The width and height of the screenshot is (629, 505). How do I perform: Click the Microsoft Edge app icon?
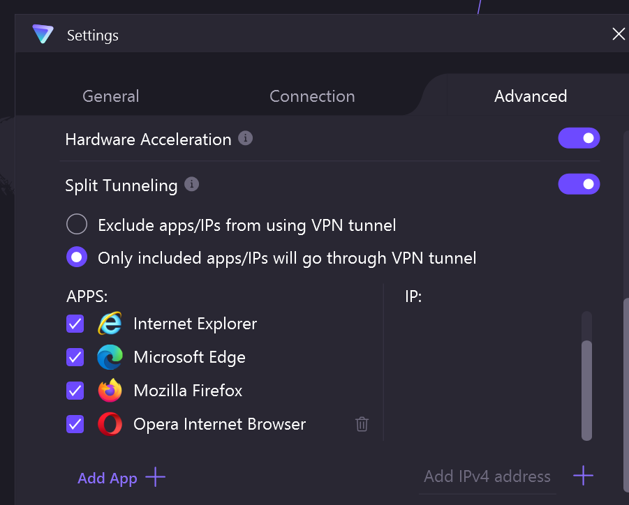click(110, 357)
